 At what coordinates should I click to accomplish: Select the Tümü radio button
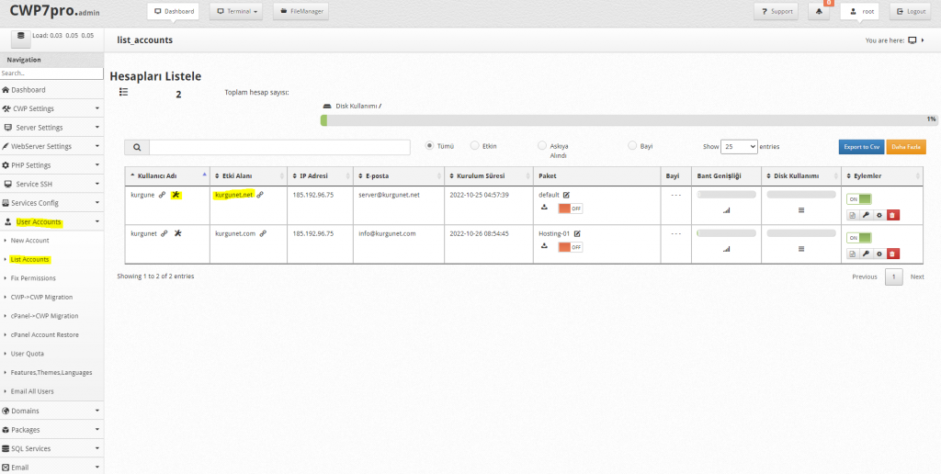pos(429,145)
